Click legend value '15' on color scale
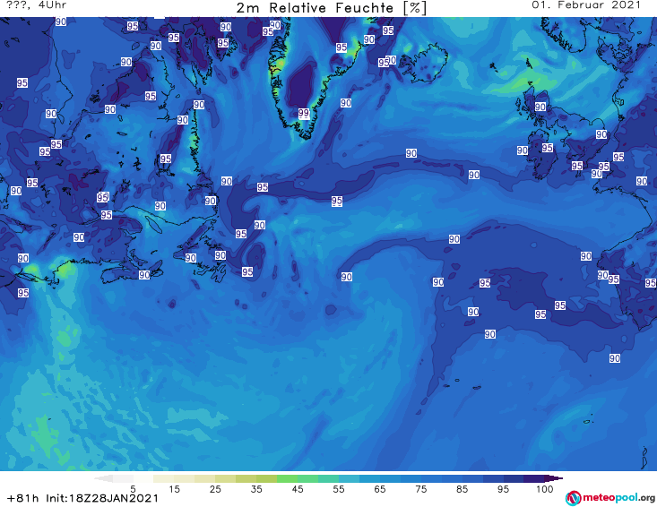The height and width of the screenshot is (507, 657). (x=174, y=489)
